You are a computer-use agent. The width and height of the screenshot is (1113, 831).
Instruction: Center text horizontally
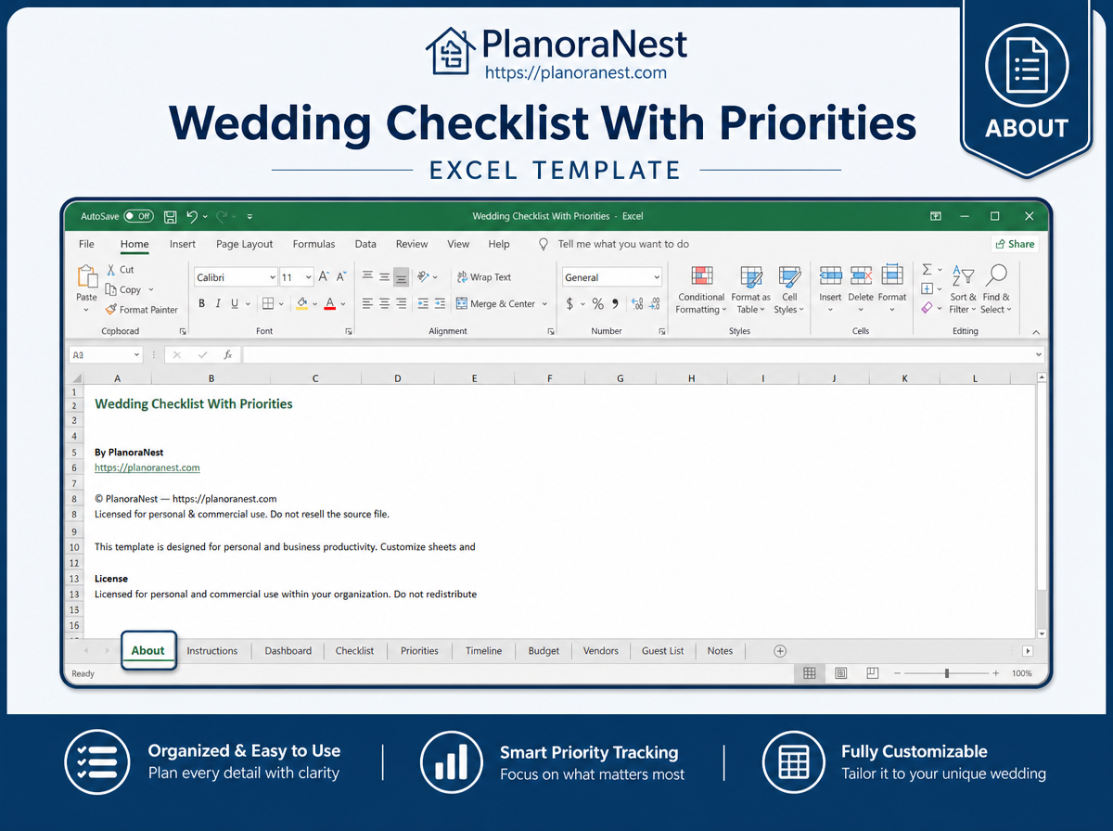[x=384, y=303]
